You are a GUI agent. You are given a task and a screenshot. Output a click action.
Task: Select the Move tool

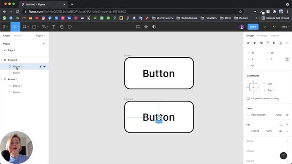pos(15,27)
